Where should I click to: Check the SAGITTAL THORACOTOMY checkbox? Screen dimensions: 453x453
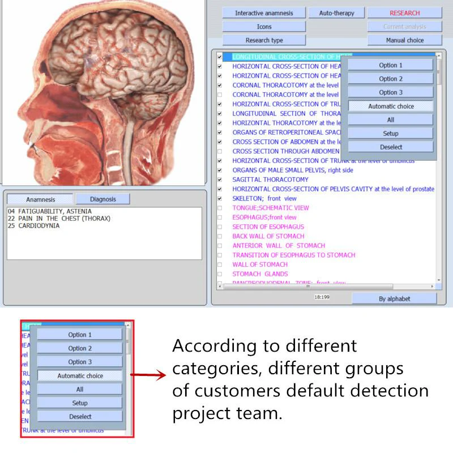click(220, 180)
